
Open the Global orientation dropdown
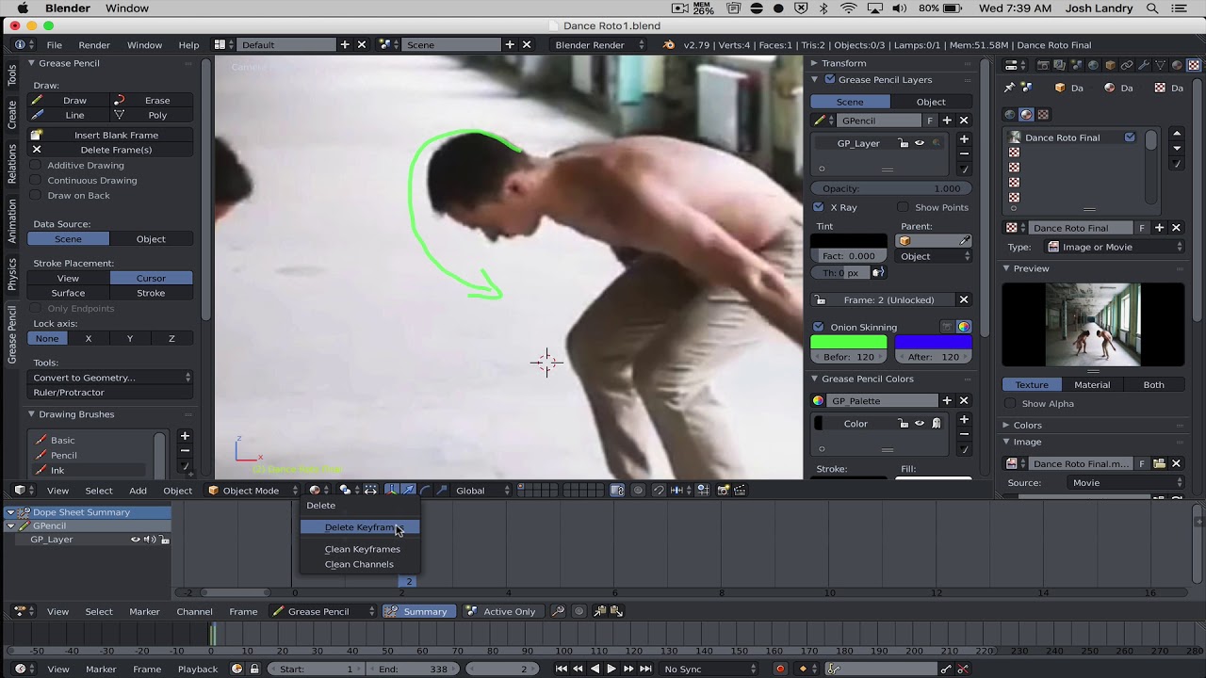[x=482, y=490]
